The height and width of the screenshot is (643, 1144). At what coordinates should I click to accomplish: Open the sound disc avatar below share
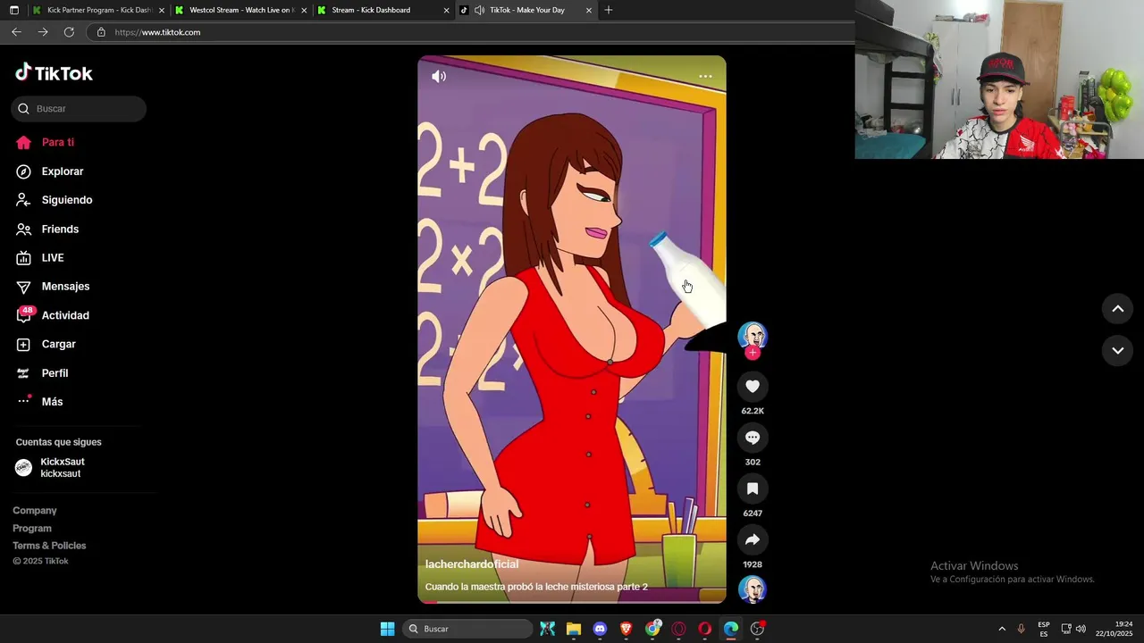753,590
